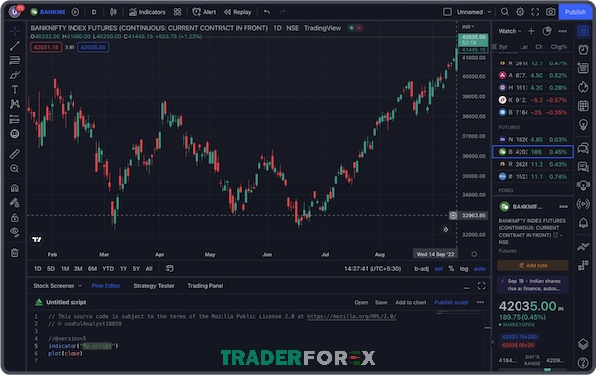Image resolution: width=596 pixels, height=375 pixels.
Task: Select the crosshair cursor tool
Action: click(x=15, y=31)
